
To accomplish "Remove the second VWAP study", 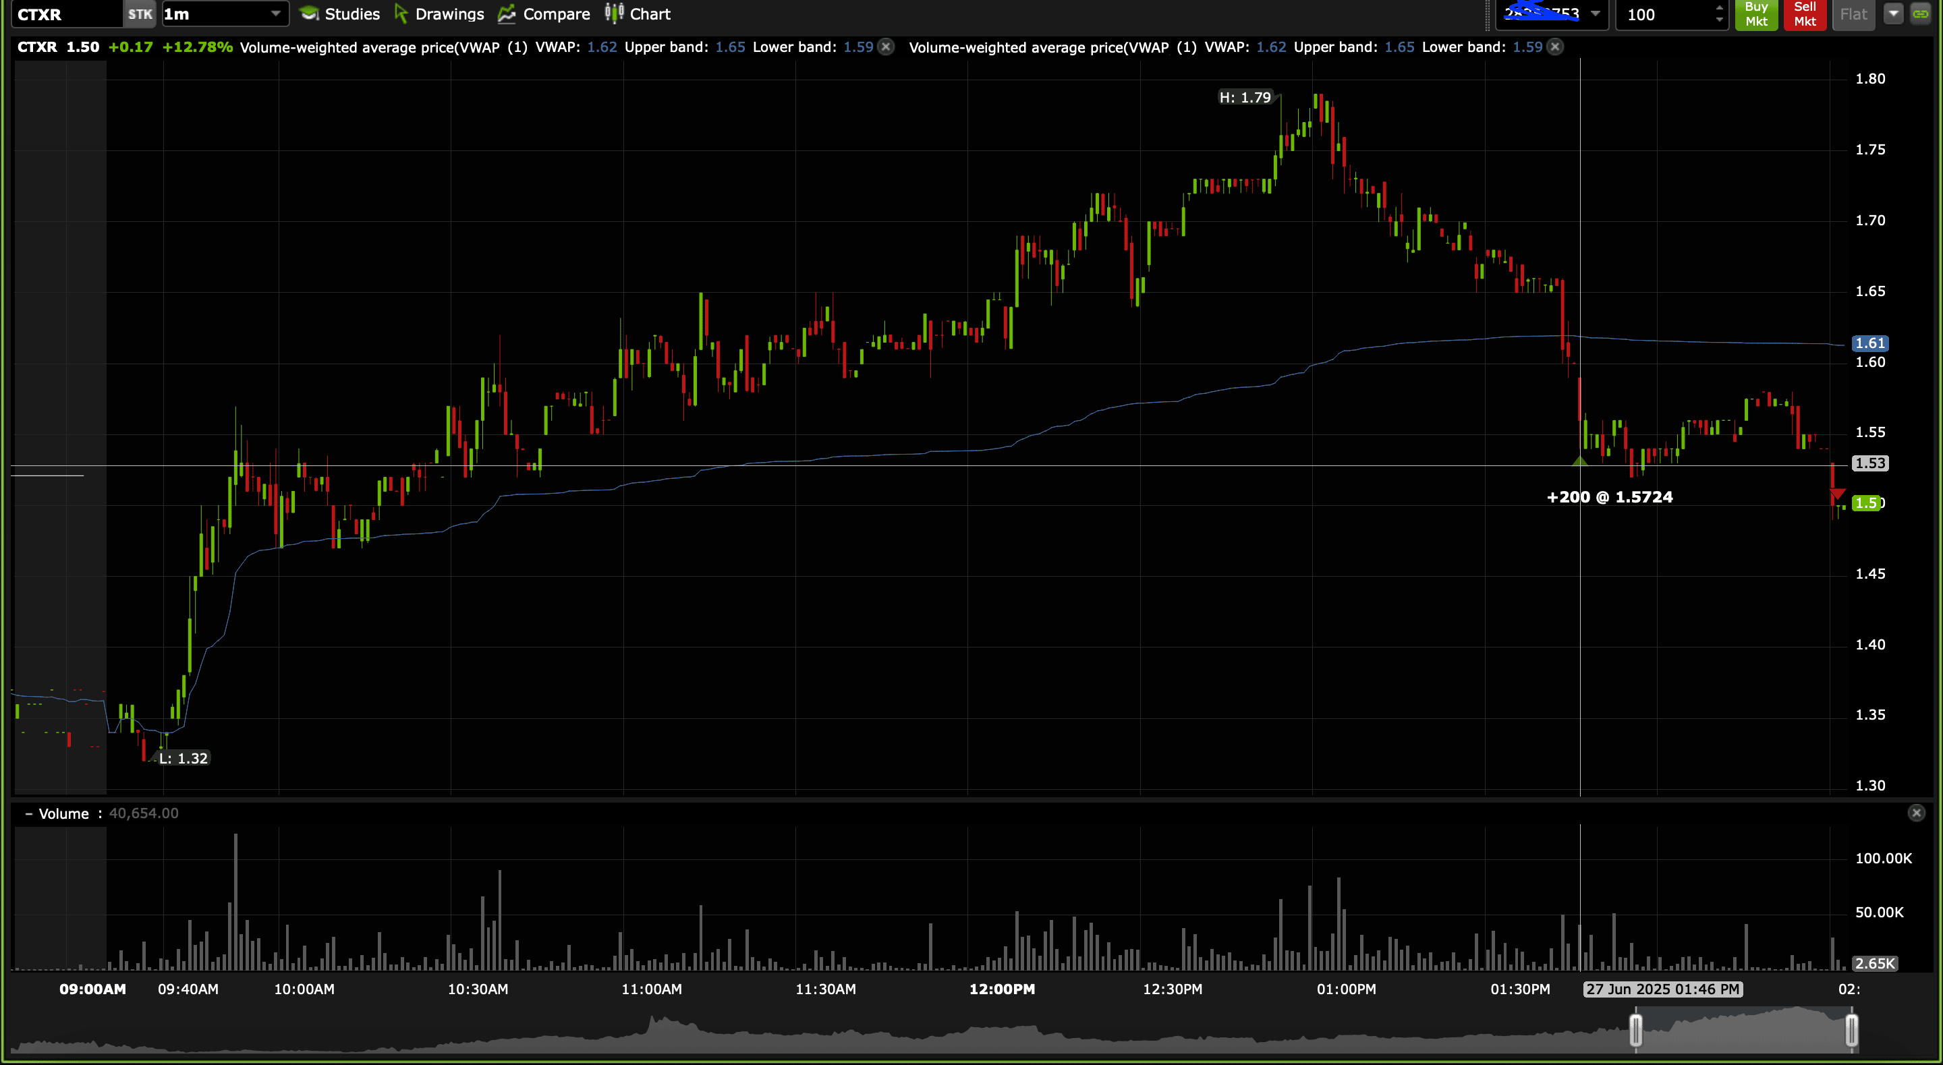I will coord(1555,47).
